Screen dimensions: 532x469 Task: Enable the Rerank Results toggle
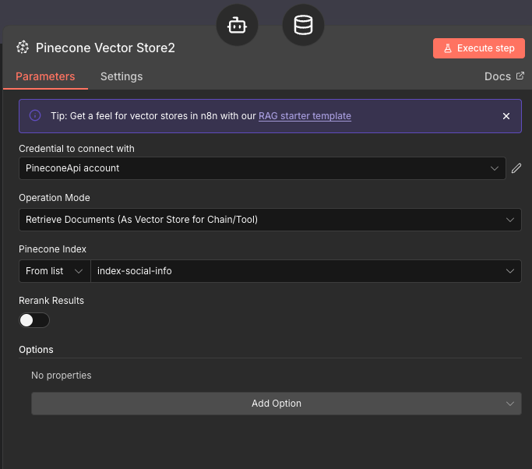[x=34, y=320]
